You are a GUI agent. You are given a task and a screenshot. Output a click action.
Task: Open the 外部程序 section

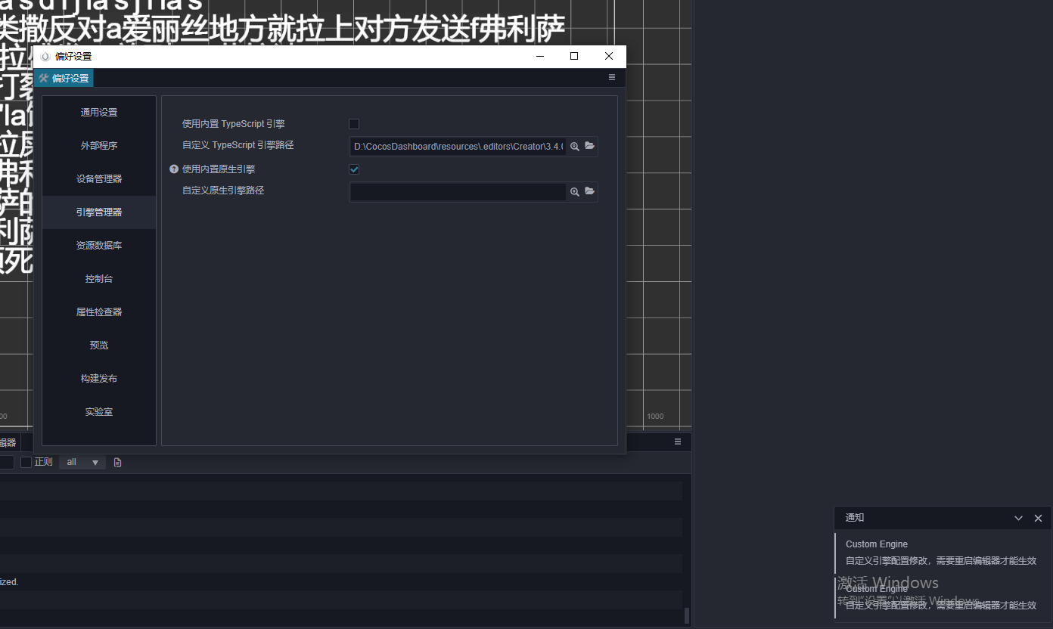tap(99, 146)
